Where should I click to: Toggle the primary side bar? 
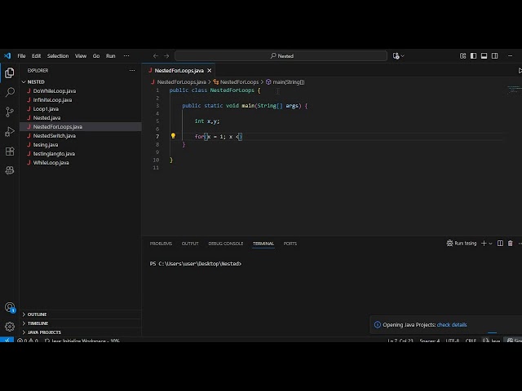(473, 56)
